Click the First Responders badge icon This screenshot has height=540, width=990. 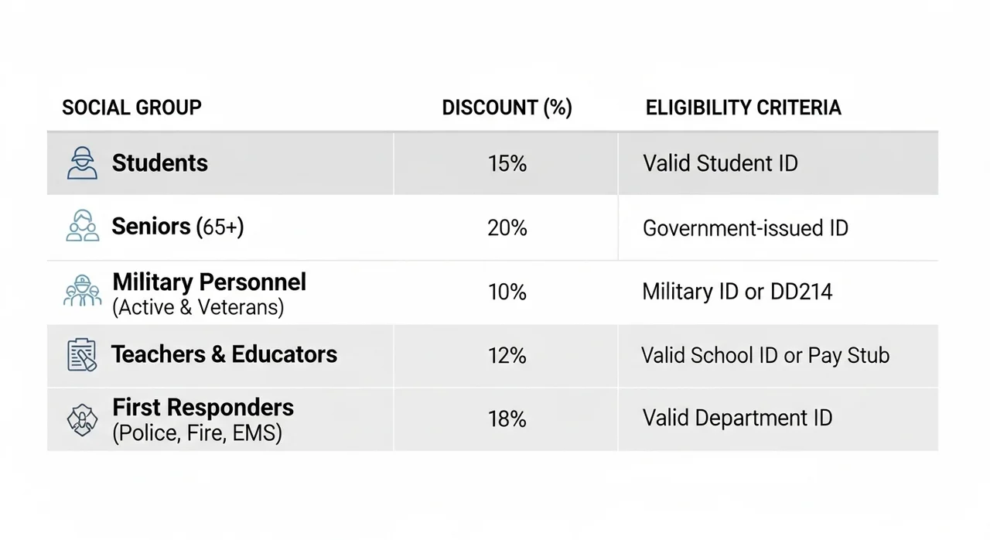[x=82, y=419]
